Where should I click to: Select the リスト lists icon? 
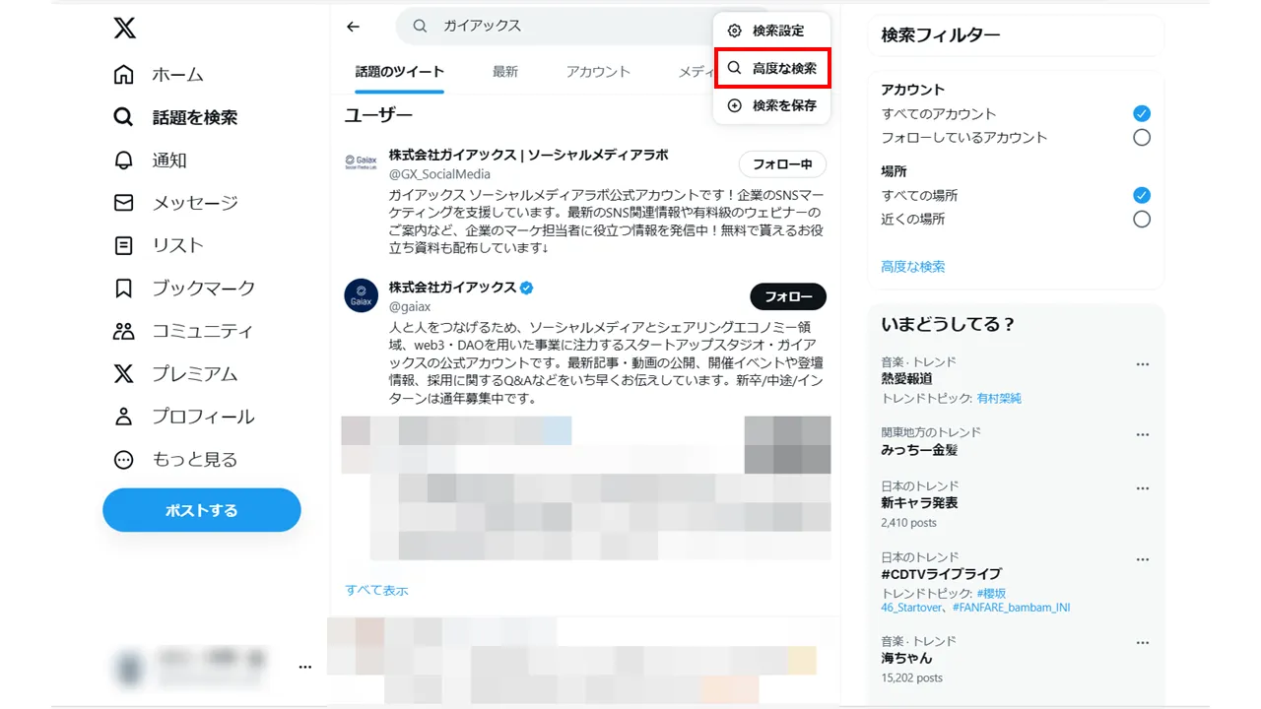click(x=122, y=245)
